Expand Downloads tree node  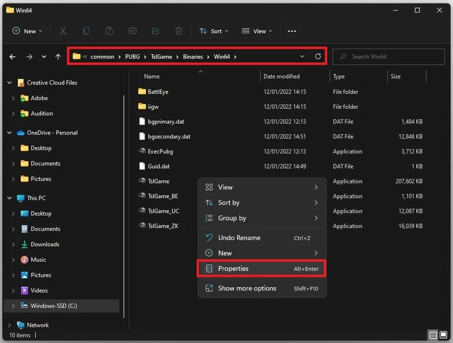pos(13,244)
